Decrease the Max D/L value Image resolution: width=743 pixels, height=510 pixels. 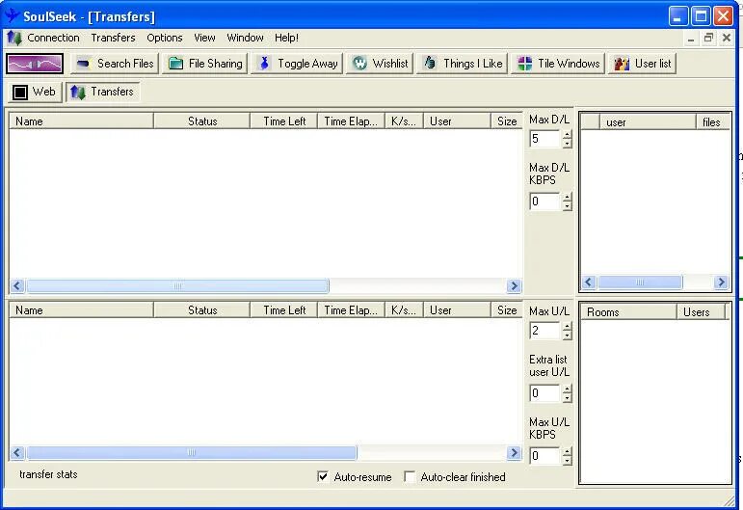(567, 144)
